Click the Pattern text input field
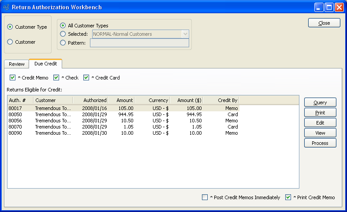Screen dimensions: 347x212 pos(139,43)
